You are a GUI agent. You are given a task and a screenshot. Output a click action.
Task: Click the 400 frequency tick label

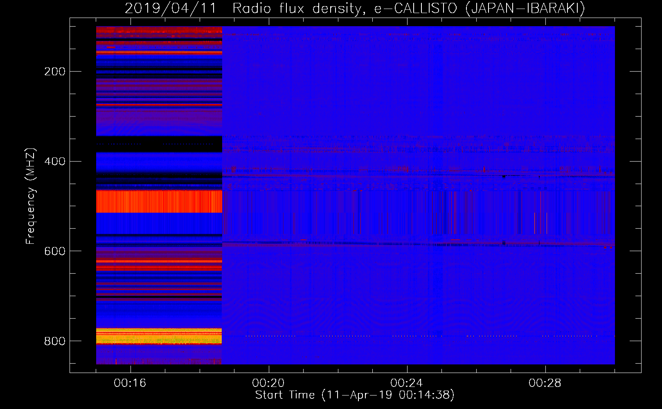[55, 161]
